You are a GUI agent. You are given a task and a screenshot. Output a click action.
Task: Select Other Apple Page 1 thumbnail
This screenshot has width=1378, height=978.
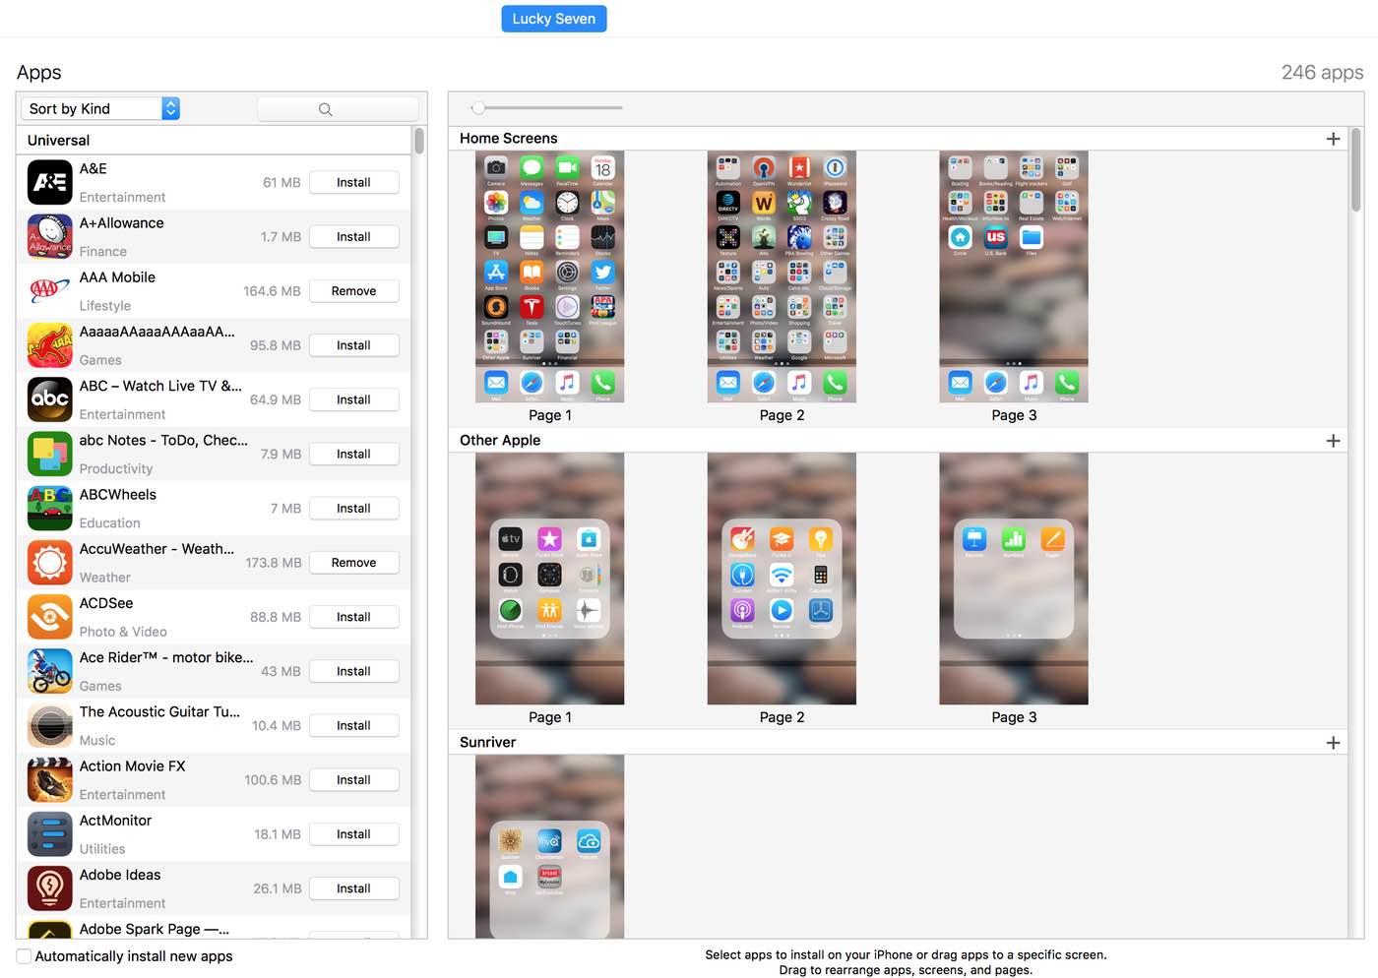[x=549, y=579]
